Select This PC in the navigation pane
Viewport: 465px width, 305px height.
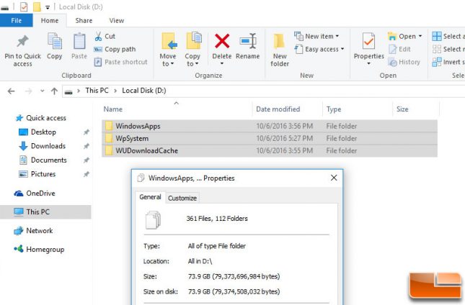click(45, 211)
